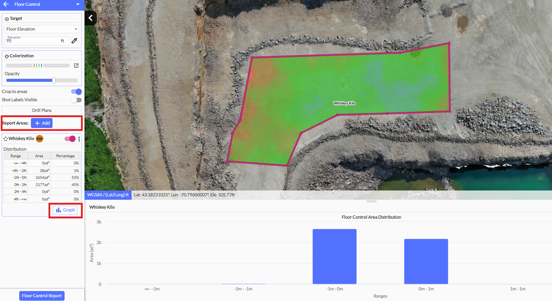Pick elevation with the eyedropper icon
This screenshot has width=552, height=301.
coord(75,41)
